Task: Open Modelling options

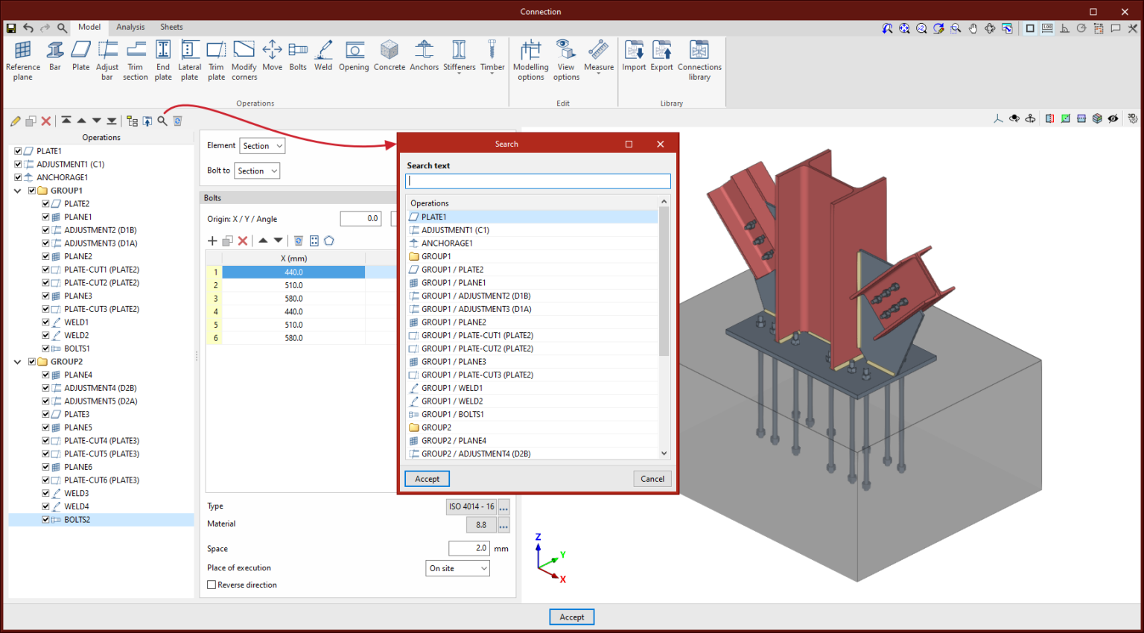Action: coord(530,60)
